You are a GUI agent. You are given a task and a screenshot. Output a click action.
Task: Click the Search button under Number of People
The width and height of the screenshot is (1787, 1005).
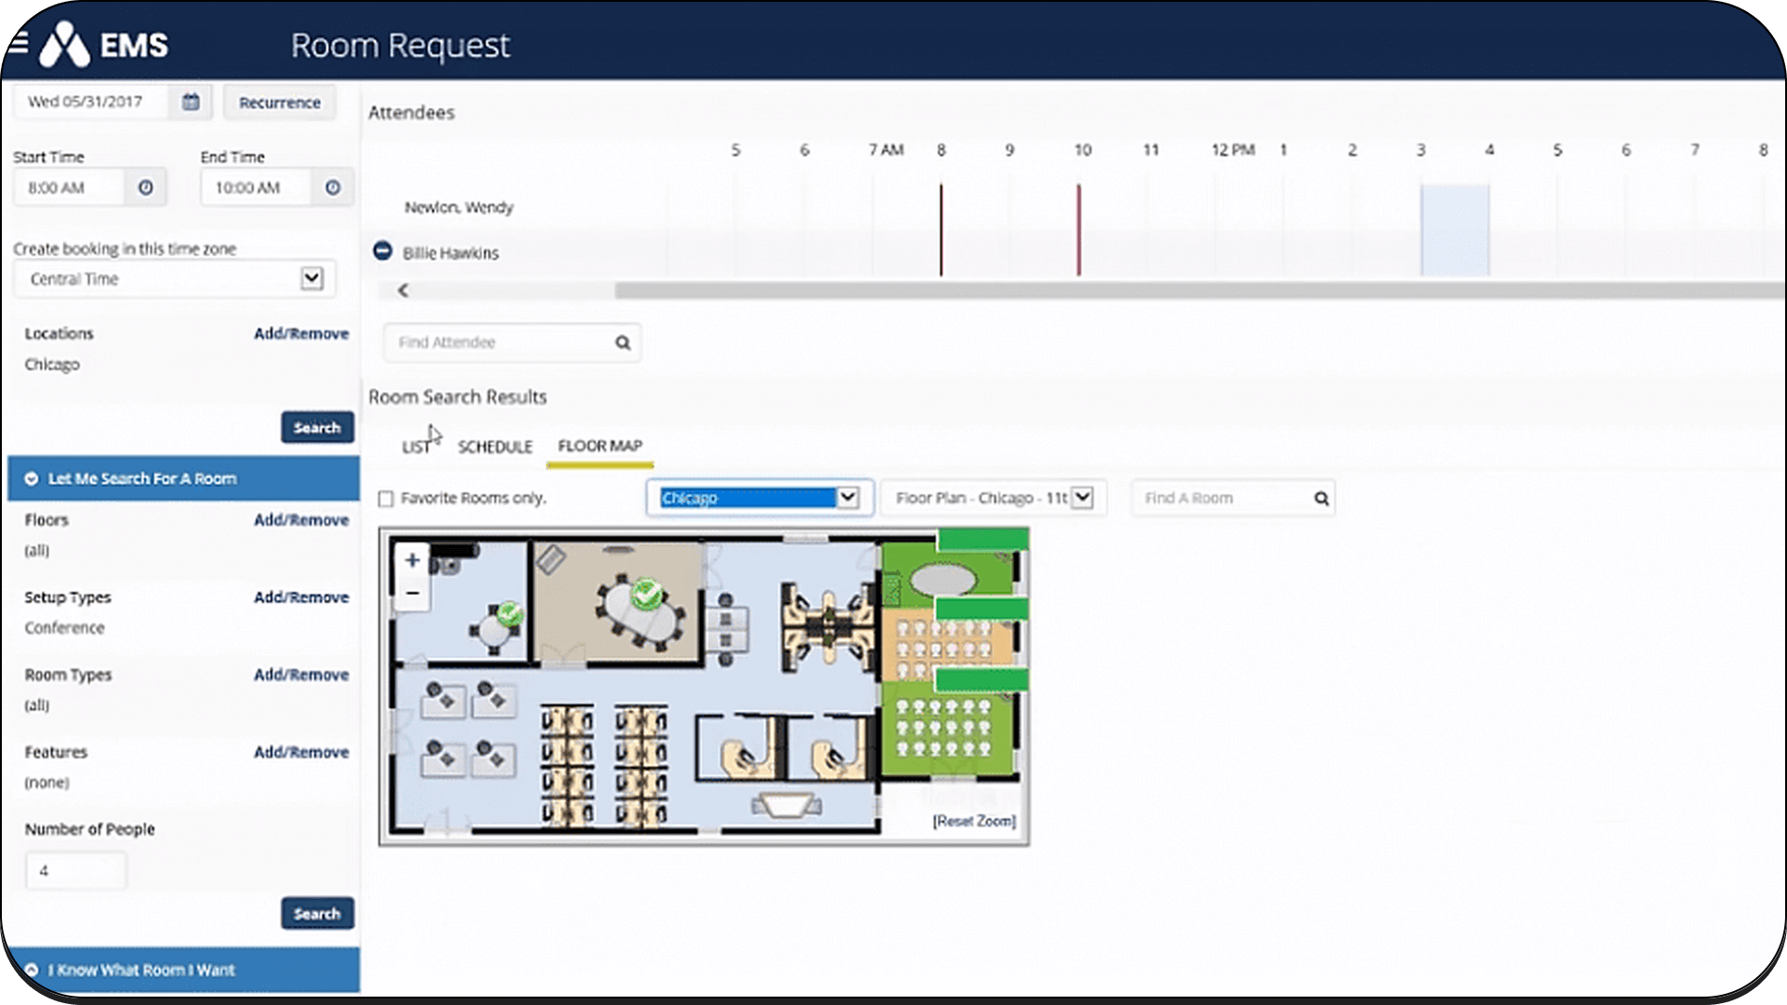[x=316, y=913]
